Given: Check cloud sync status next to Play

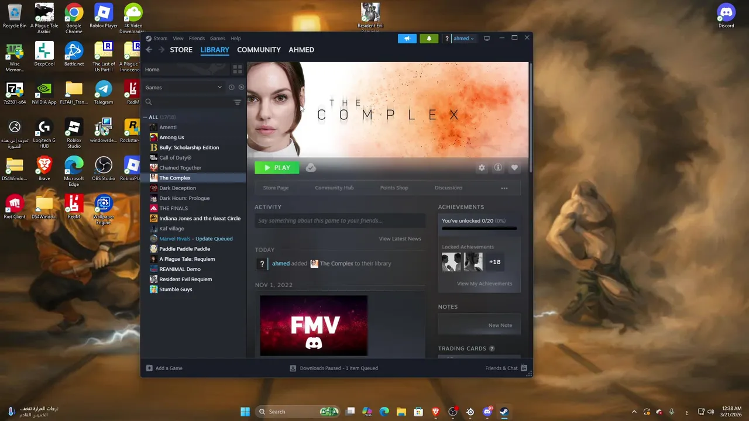Looking at the screenshot, I should point(311,168).
